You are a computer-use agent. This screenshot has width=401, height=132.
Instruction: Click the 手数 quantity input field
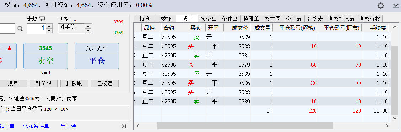click(x=37, y=28)
